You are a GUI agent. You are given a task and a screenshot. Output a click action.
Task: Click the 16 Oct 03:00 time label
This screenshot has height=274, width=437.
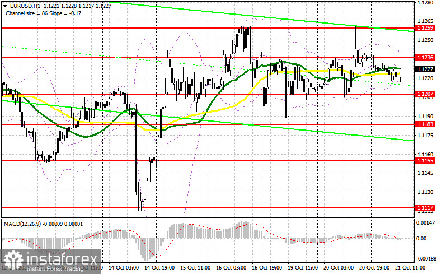(x=231, y=268)
